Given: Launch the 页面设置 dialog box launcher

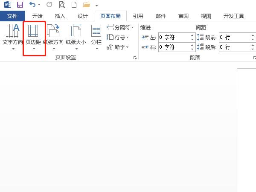Looking at the screenshot, I should pos(135,58).
